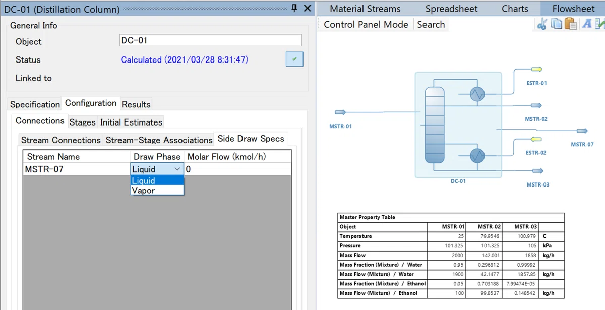Image resolution: width=605 pixels, height=310 pixels.
Task: Click the green checkmark status button
Action: tap(294, 59)
